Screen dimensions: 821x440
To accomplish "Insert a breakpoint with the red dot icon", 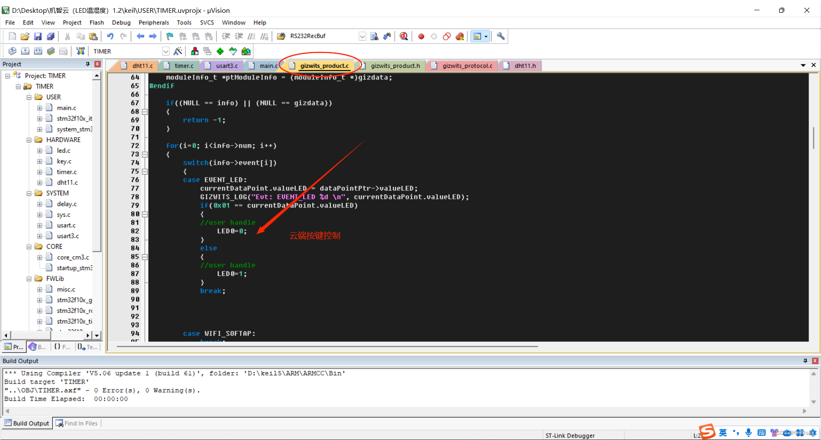I will [x=421, y=36].
